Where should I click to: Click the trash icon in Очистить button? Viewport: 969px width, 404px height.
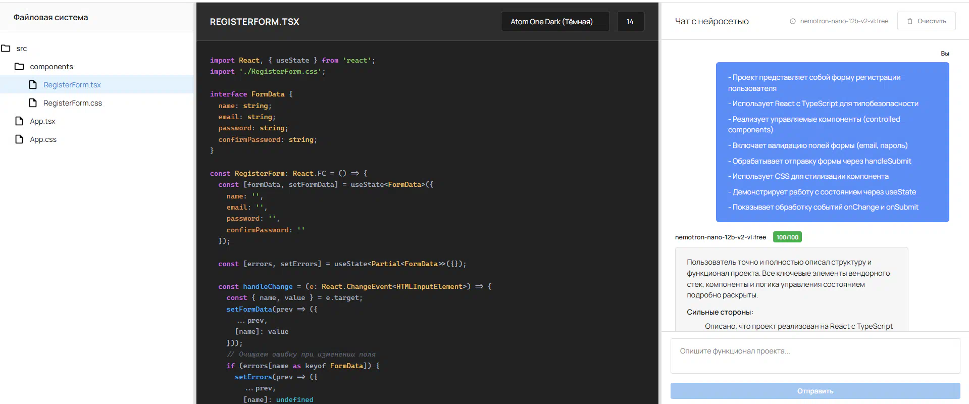point(910,21)
